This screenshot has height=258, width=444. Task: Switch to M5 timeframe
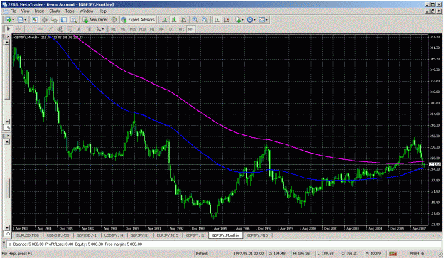coord(123,29)
